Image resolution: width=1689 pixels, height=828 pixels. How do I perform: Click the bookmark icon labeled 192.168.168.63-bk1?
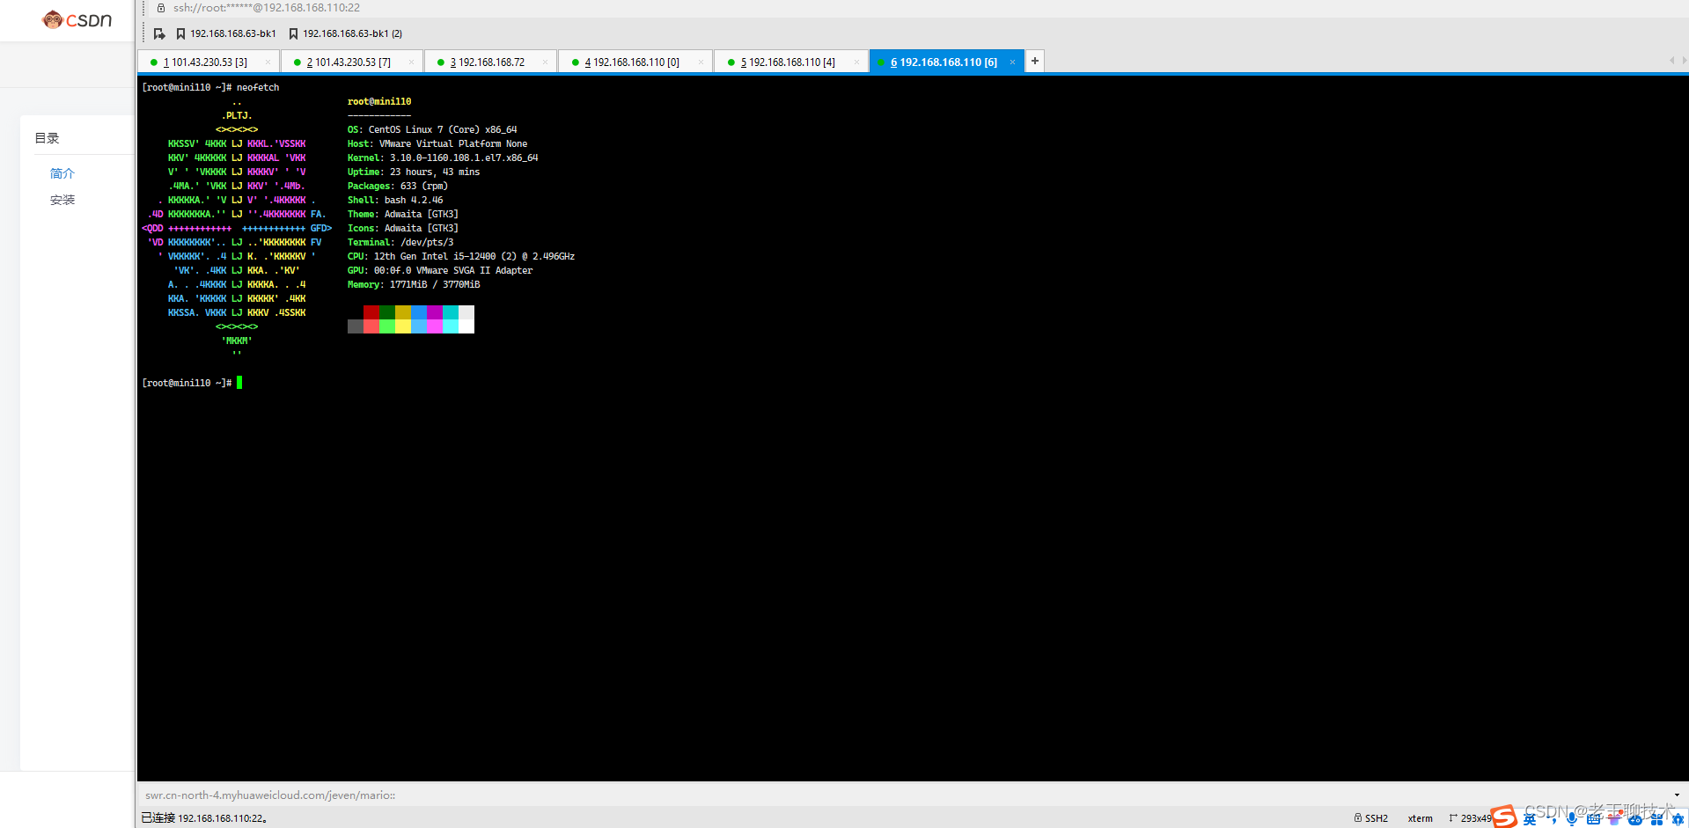(180, 33)
